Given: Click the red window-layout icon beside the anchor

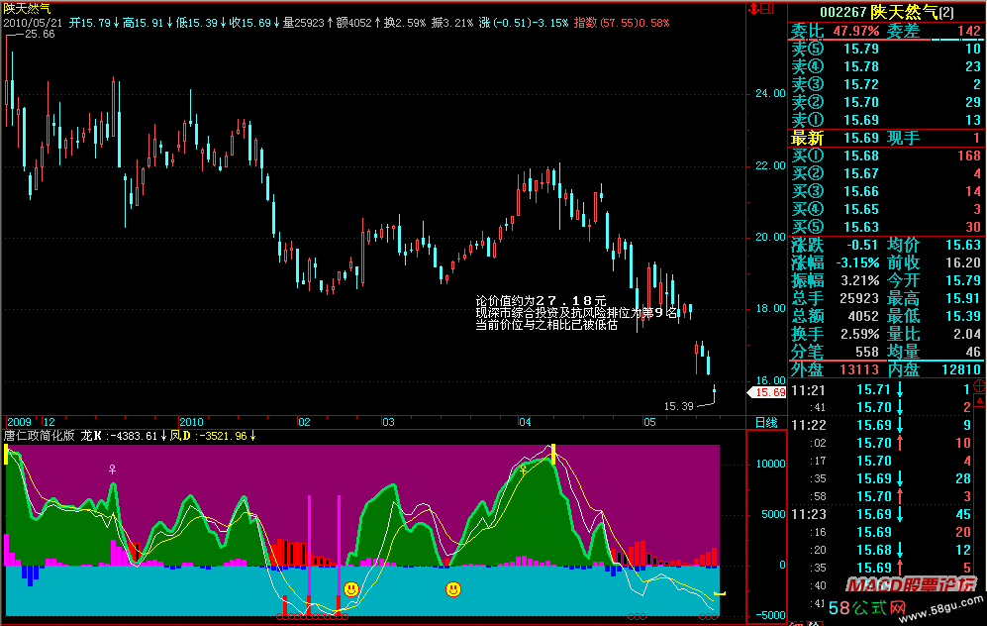Looking at the screenshot, I should click(x=766, y=8).
